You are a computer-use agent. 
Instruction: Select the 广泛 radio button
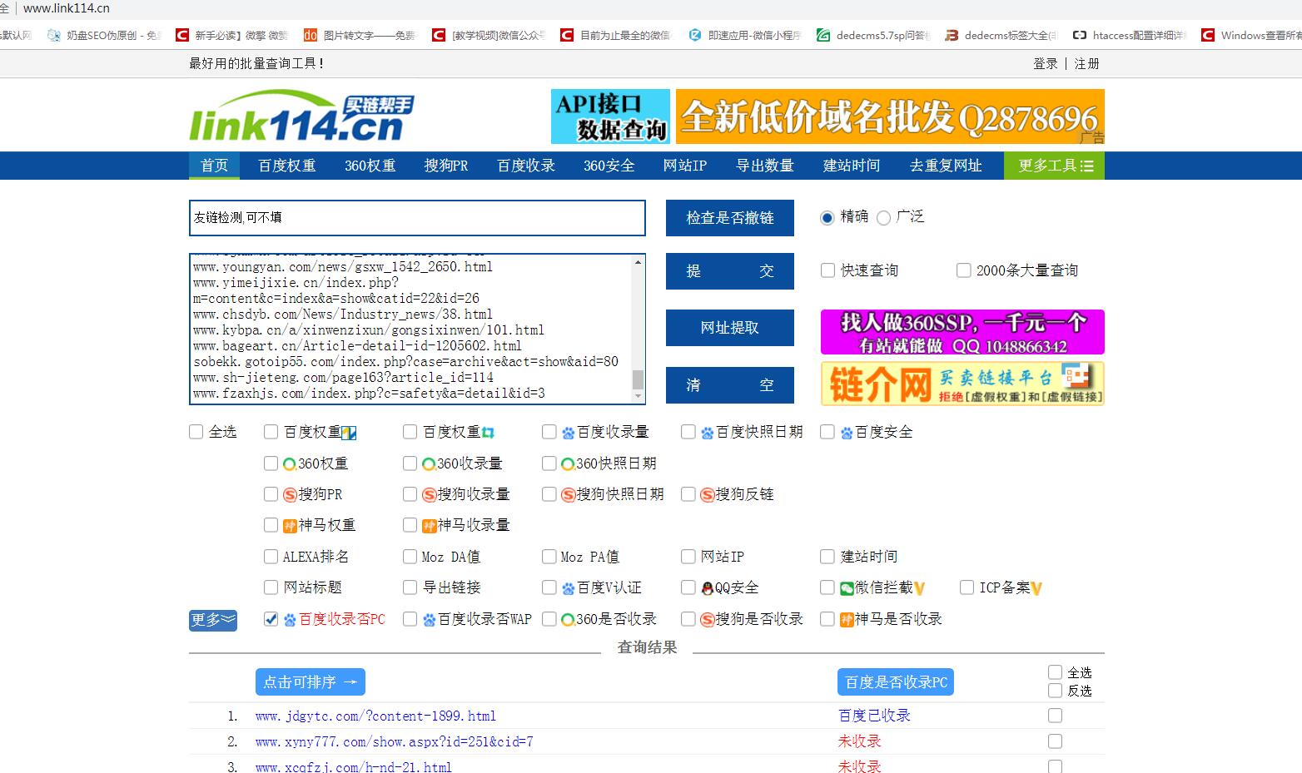[x=884, y=218]
